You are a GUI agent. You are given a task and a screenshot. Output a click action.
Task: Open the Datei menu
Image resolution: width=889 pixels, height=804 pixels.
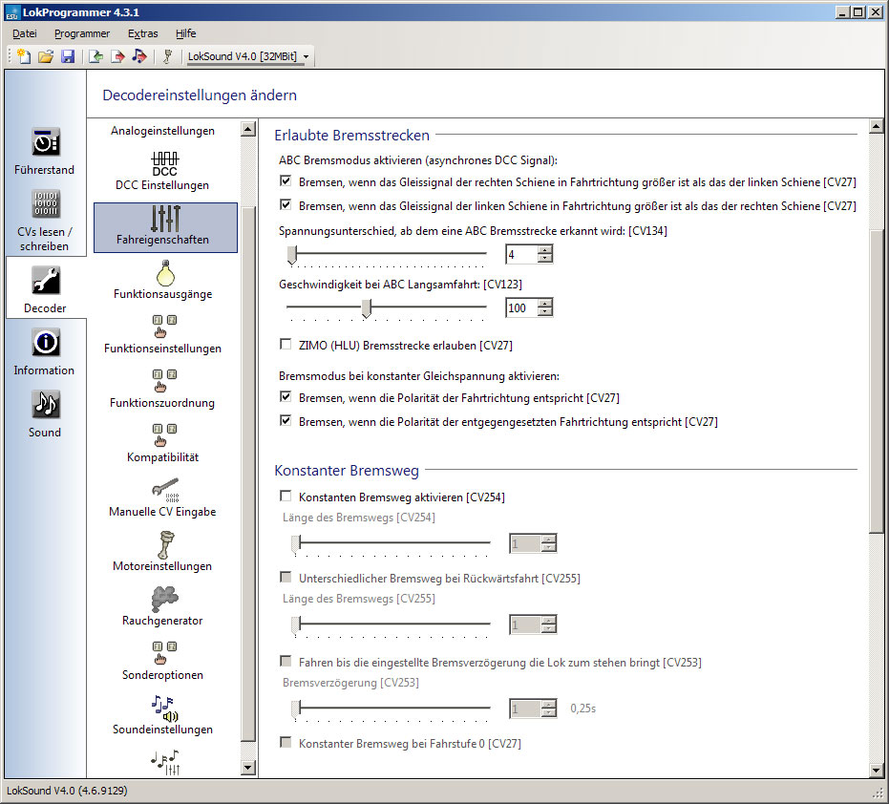coord(25,33)
